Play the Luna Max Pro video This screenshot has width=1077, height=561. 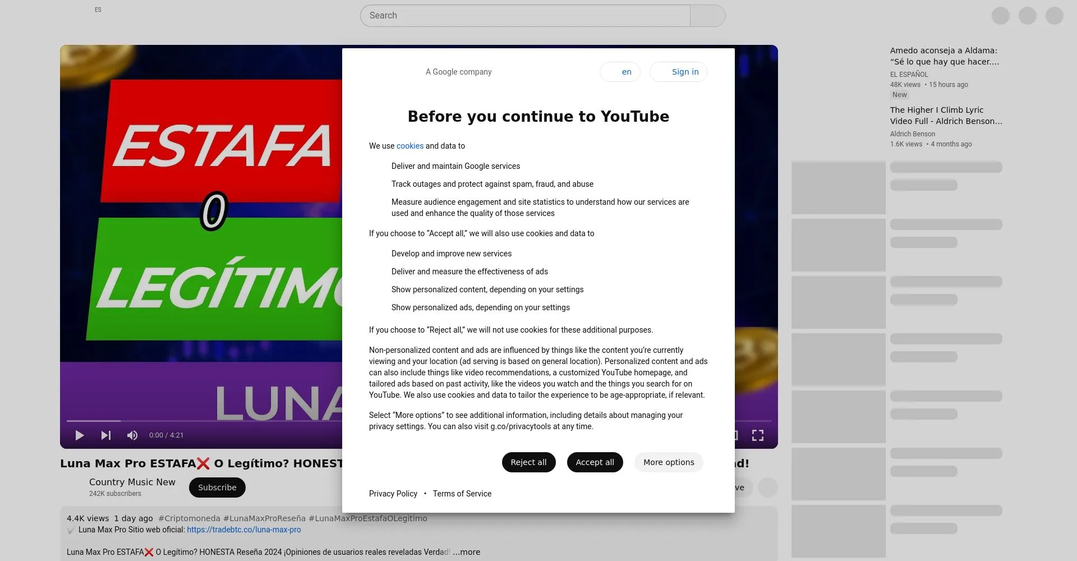(80, 435)
